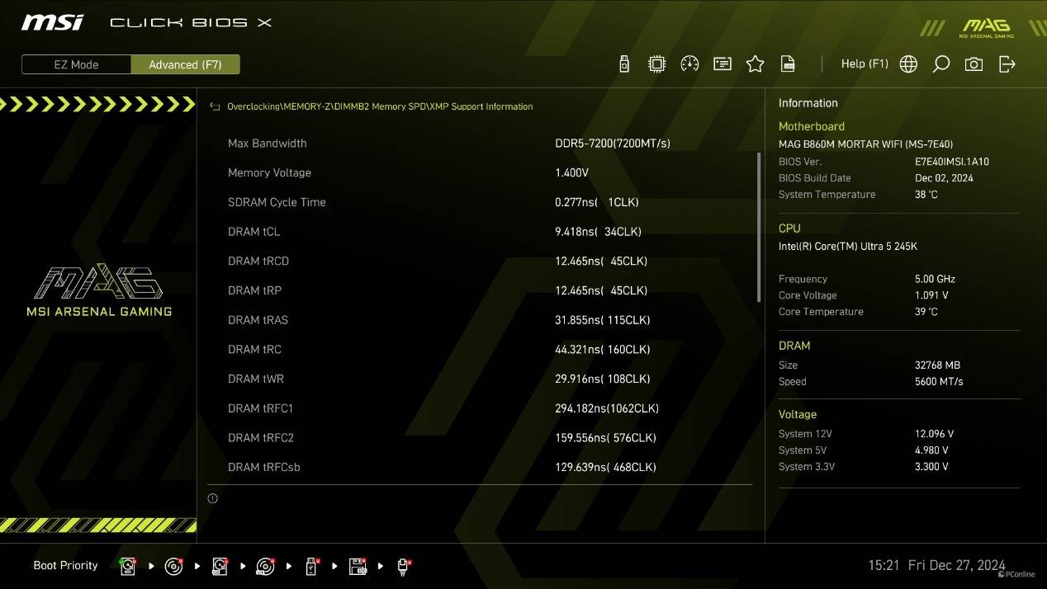The image size is (1047, 589).
Task: Open the speedometer performance icon
Action: pos(689,64)
